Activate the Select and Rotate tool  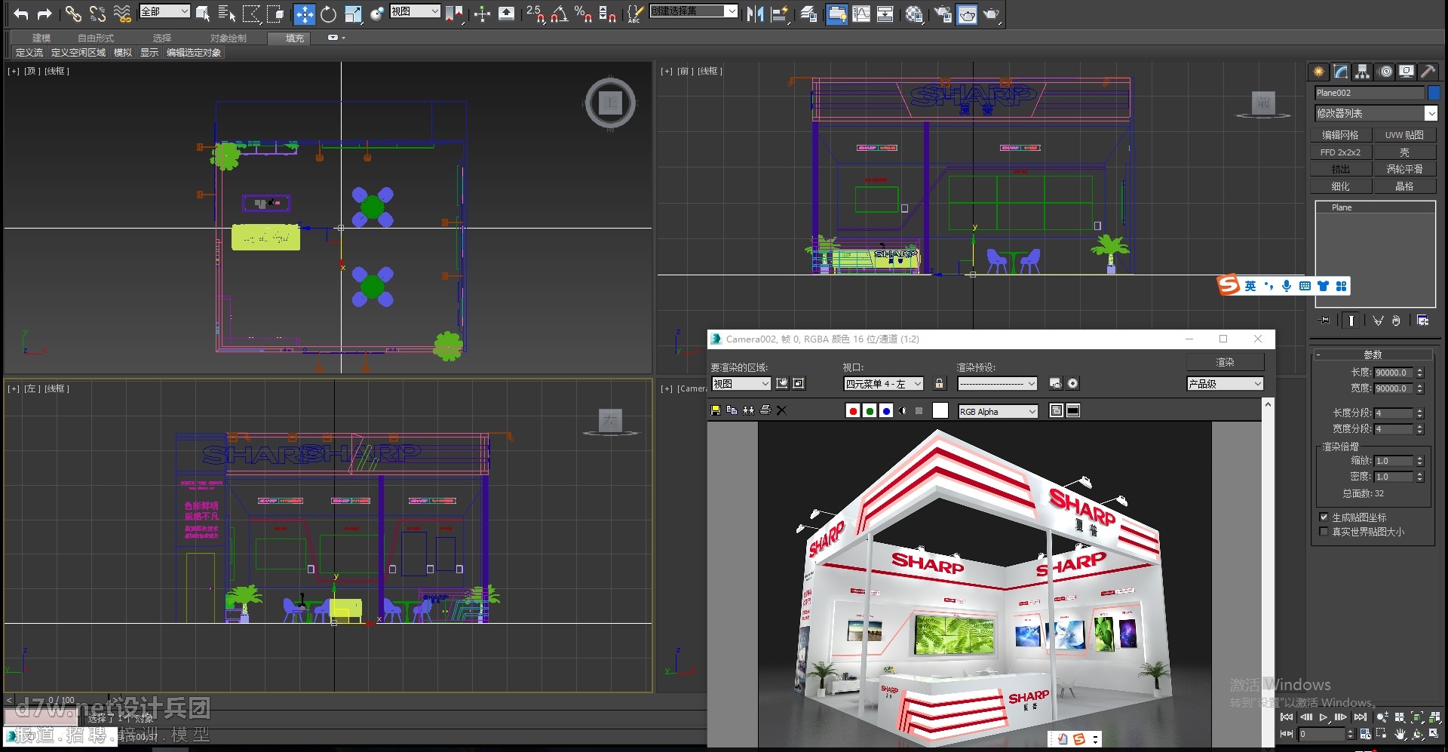coord(329,14)
